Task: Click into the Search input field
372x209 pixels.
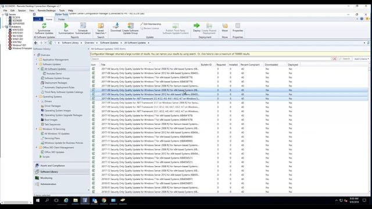Action: 211,59
